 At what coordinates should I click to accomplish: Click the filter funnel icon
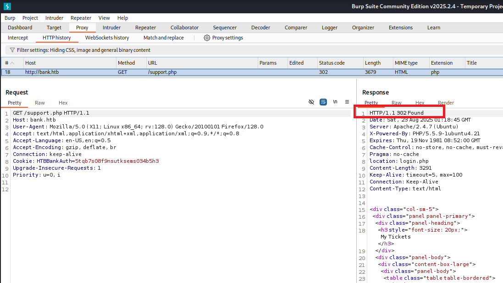(12, 50)
